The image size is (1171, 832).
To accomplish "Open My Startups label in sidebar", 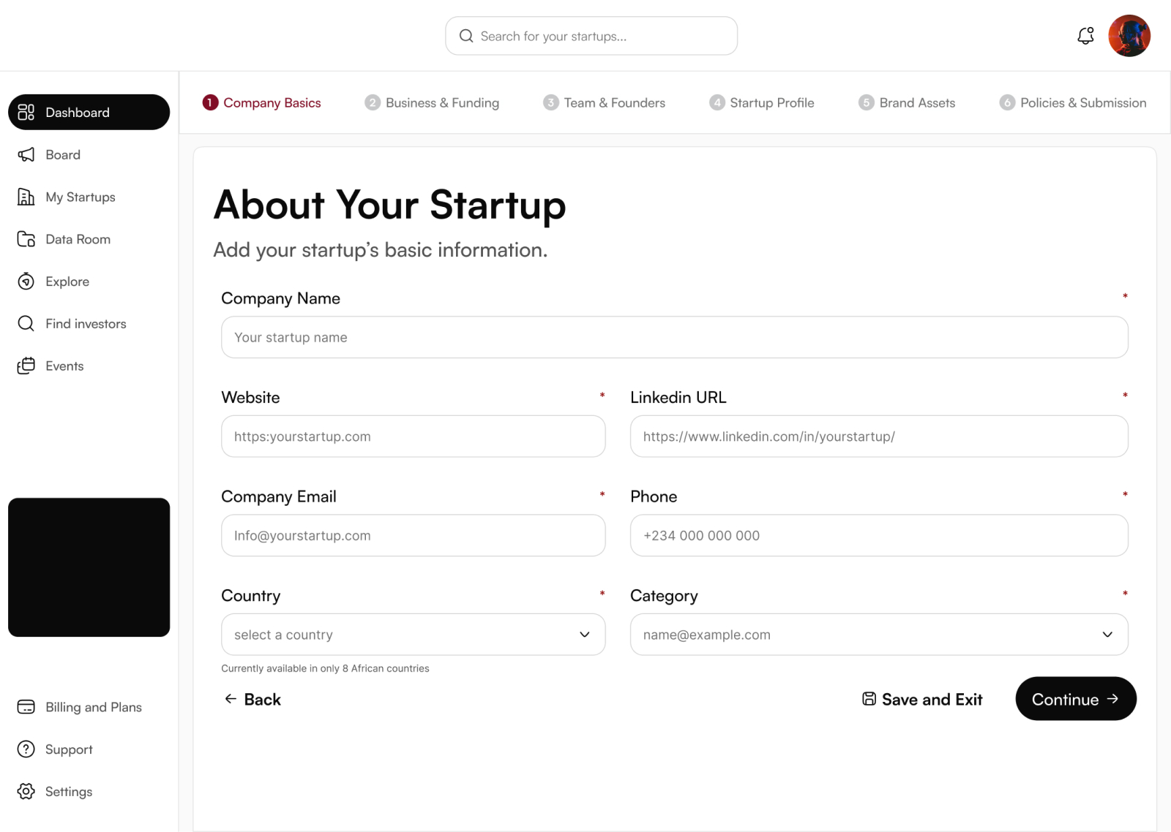I will pos(81,197).
